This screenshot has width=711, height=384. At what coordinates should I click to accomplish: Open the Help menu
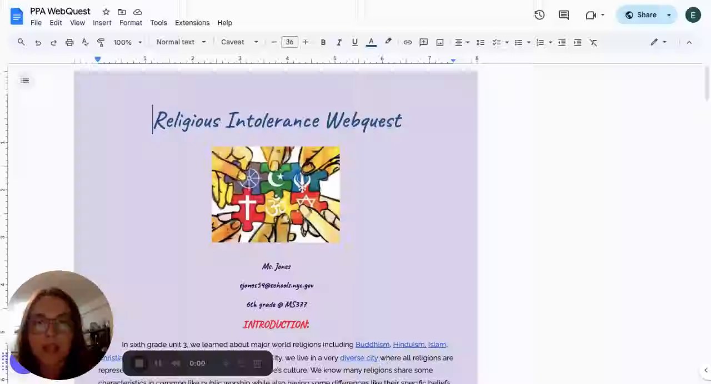[x=225, y=23]
